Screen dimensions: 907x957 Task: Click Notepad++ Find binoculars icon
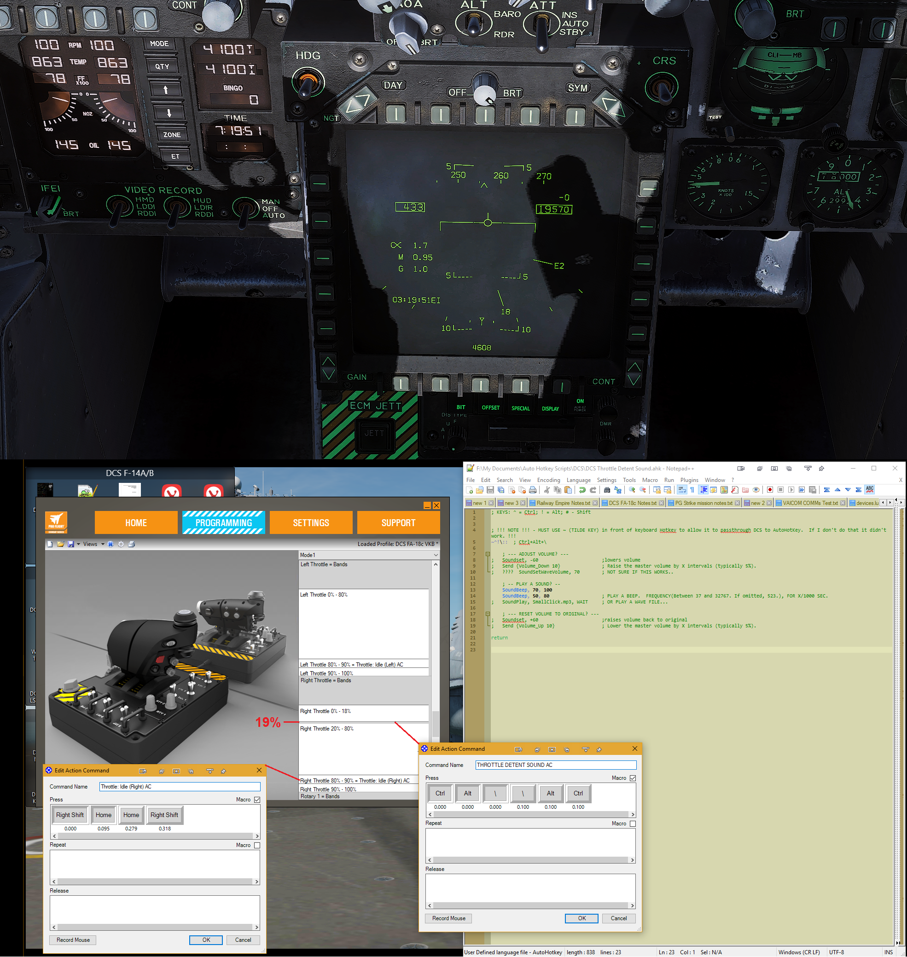coord(607,490)
